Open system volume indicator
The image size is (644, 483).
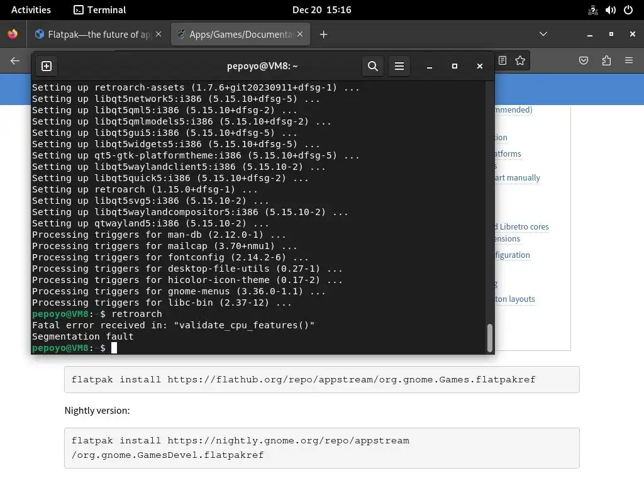tap(610, 10)
